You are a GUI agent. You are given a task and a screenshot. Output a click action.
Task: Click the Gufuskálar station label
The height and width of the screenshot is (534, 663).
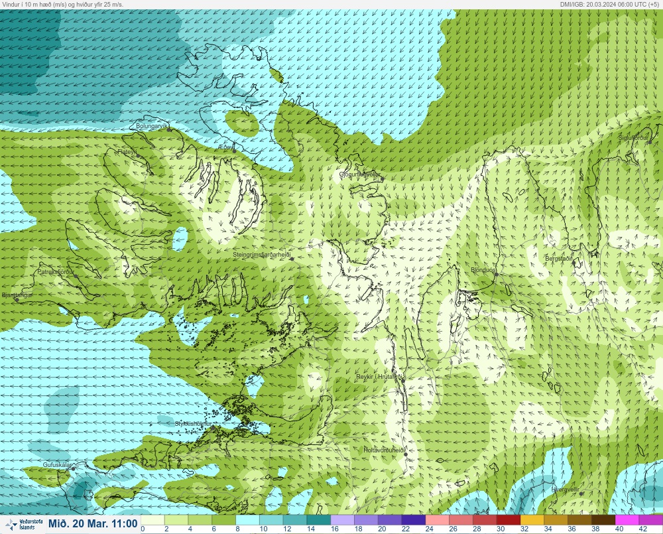(57, 464)
